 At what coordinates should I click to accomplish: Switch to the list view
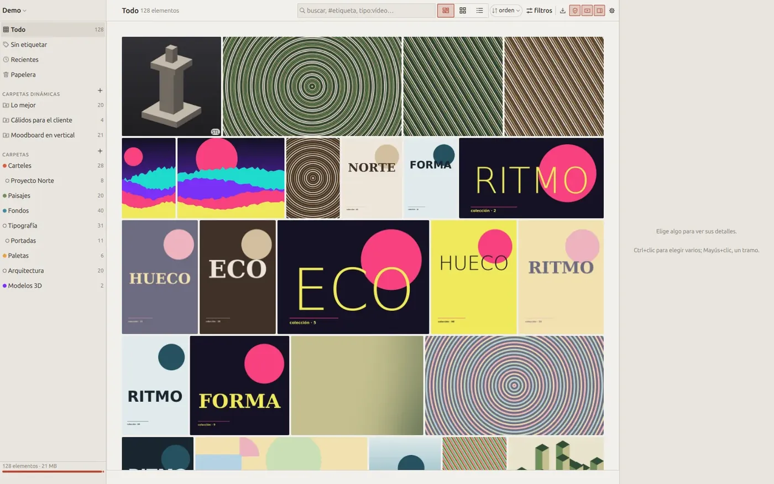click(x=479, y=11)
